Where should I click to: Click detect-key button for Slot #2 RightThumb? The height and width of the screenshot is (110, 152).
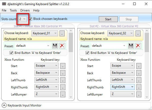tap(139, 87)
